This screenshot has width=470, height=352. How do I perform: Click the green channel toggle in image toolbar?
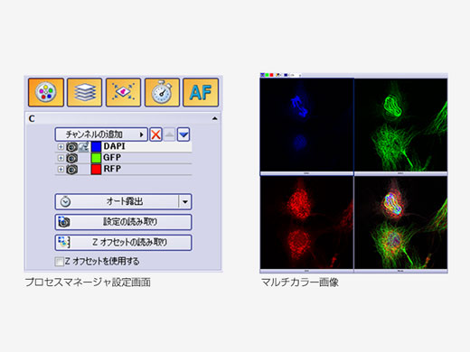[267, 75]
